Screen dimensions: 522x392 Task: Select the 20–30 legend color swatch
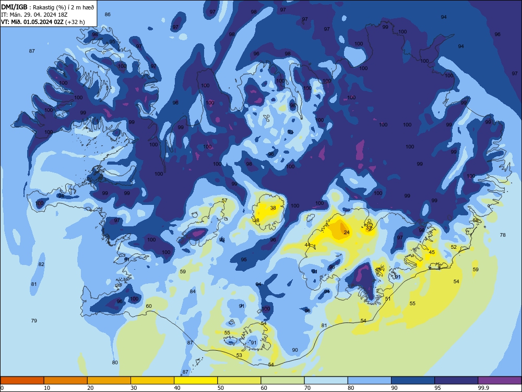109,381
